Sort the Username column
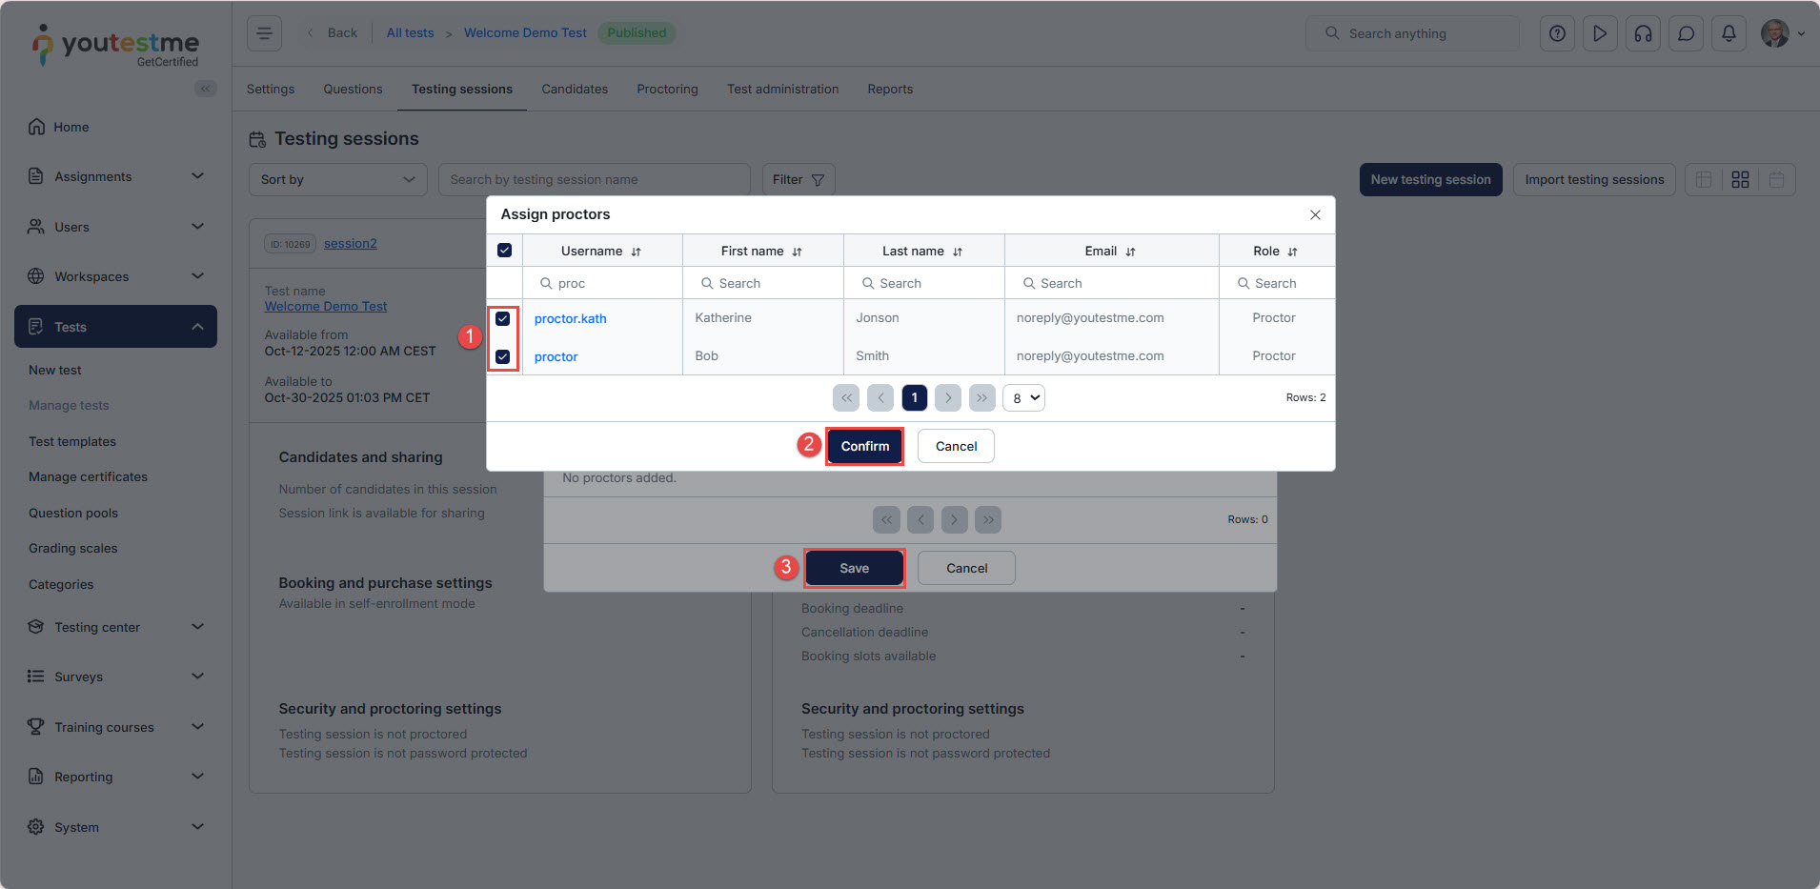This screenshot has width=1820, height=889. (x=636, y=252)
